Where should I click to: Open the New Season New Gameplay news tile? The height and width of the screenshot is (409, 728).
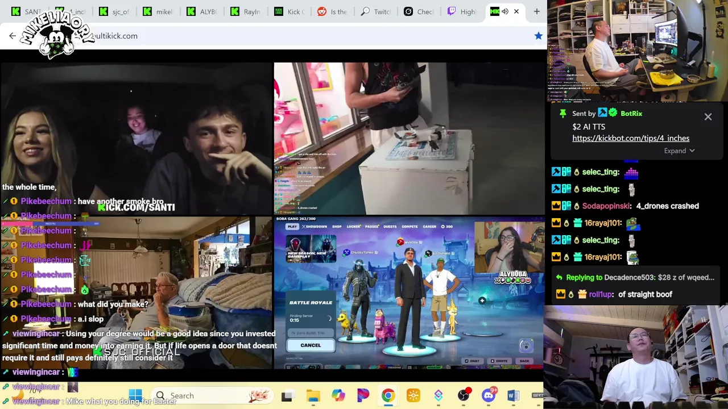[311, 249]
